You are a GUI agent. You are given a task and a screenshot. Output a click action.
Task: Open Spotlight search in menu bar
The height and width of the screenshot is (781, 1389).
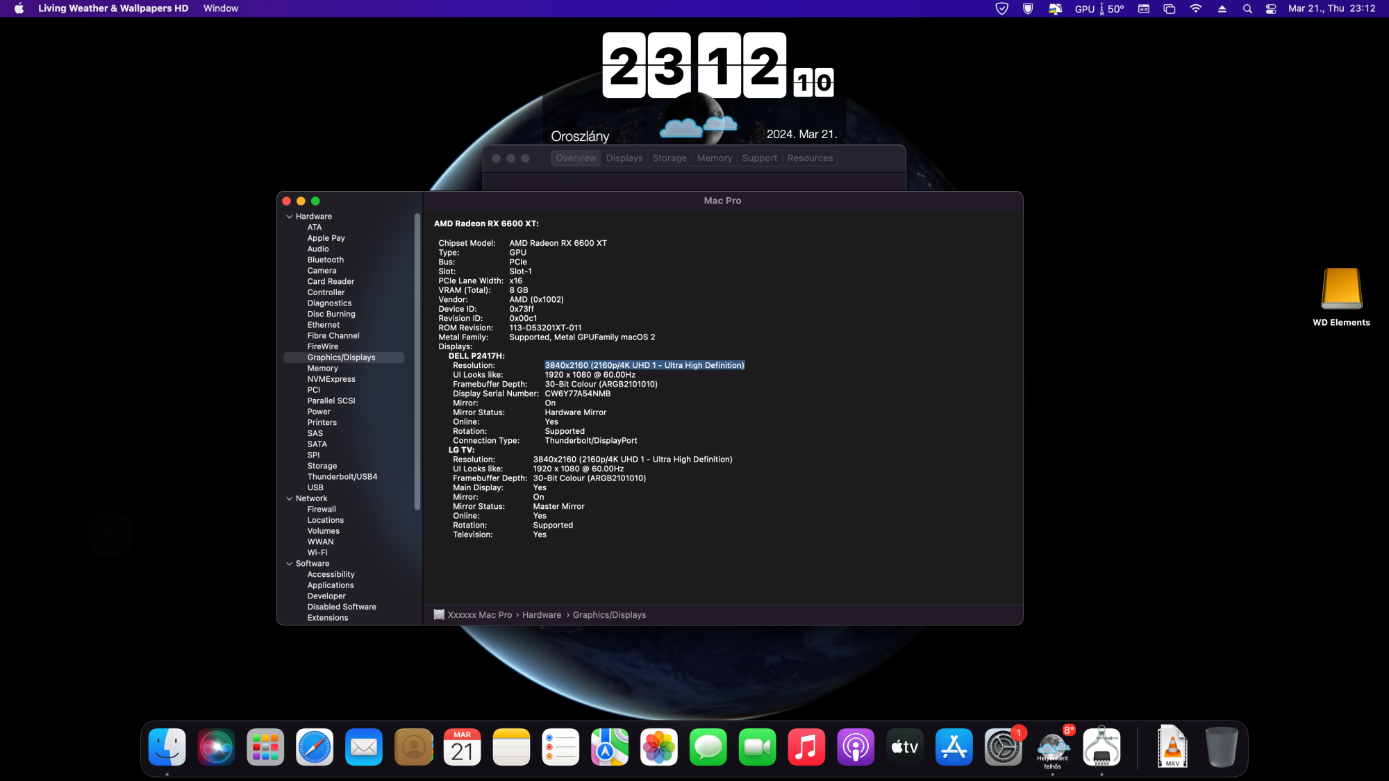pyautogui.click(x=1247, y=9)
